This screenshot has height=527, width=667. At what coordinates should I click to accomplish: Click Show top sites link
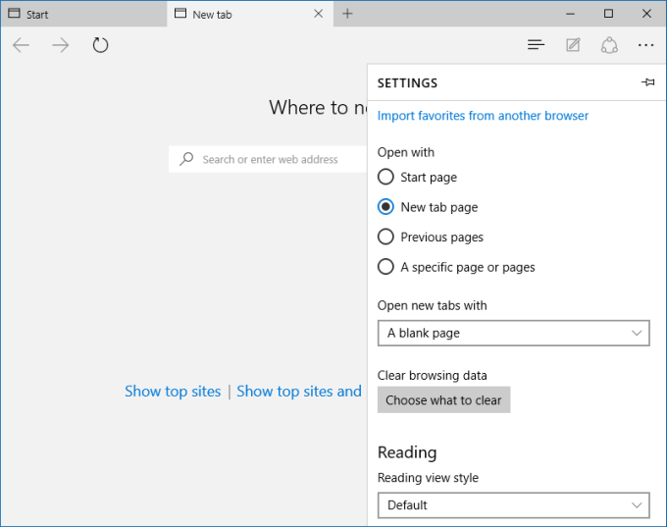173,392
